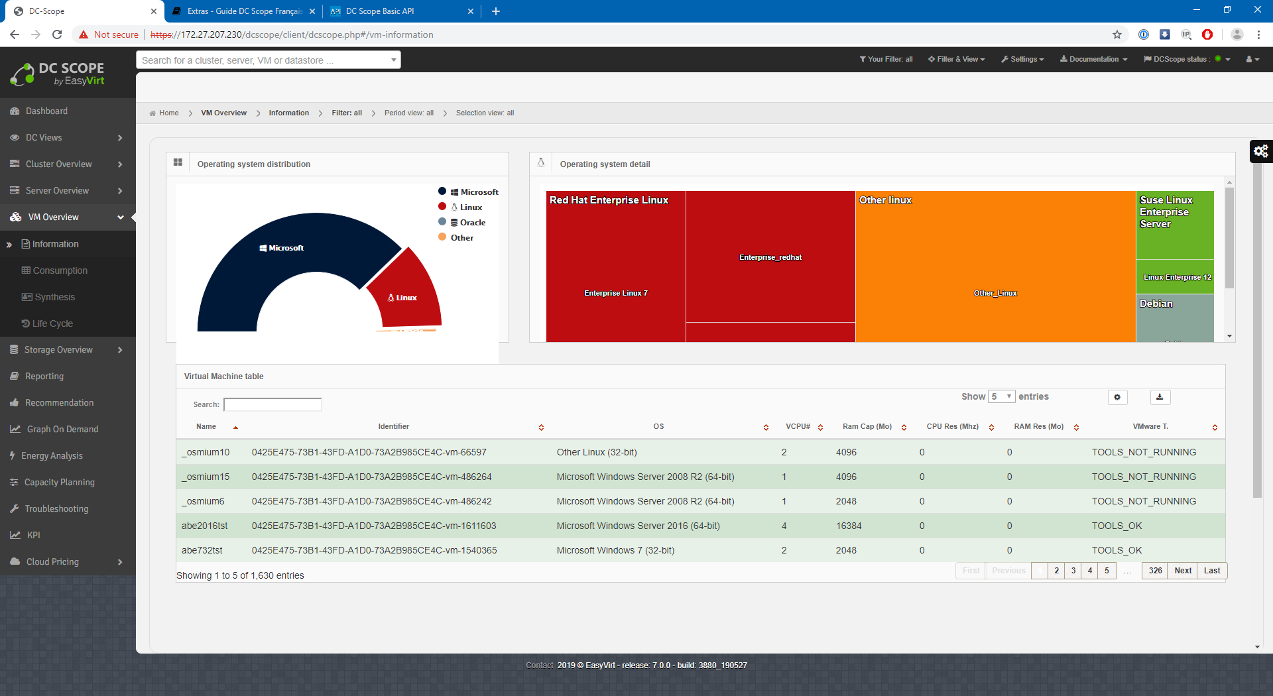The width and height of the screenshot is (1273, 696).
Task: Click the Home breadcrumb icon
Action: click(153, 113)
